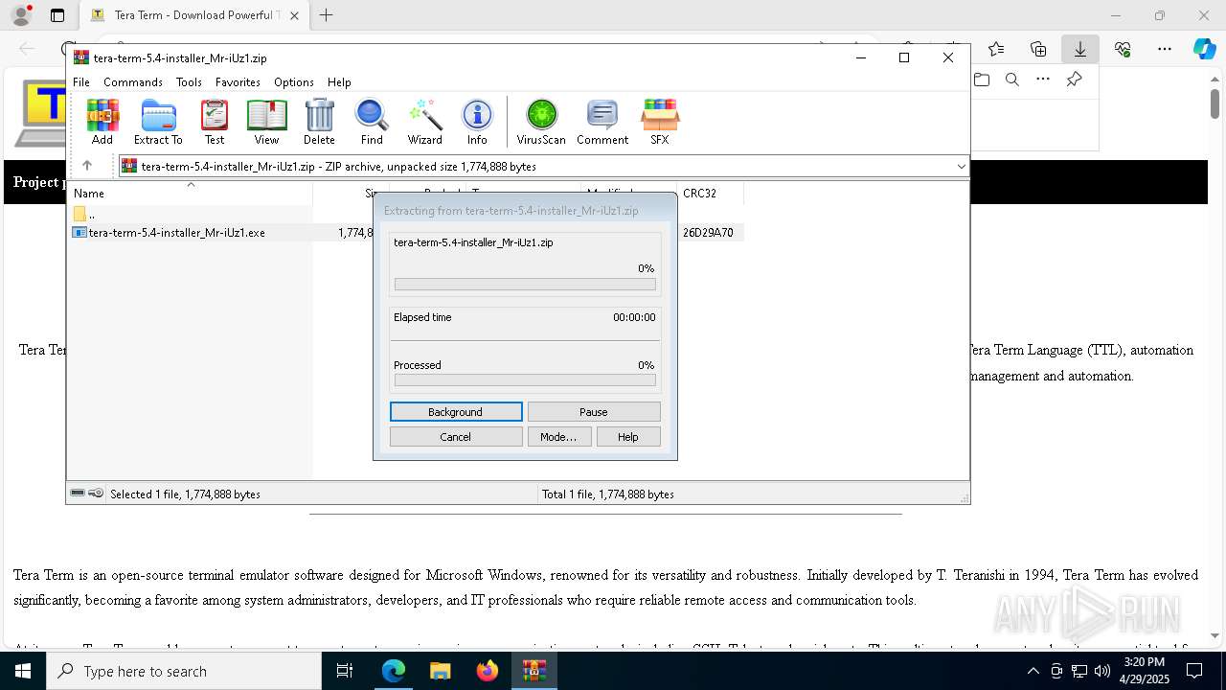Click 'Total 1 file, 1,774,888 bytes' status text

(x=608, y=494)
